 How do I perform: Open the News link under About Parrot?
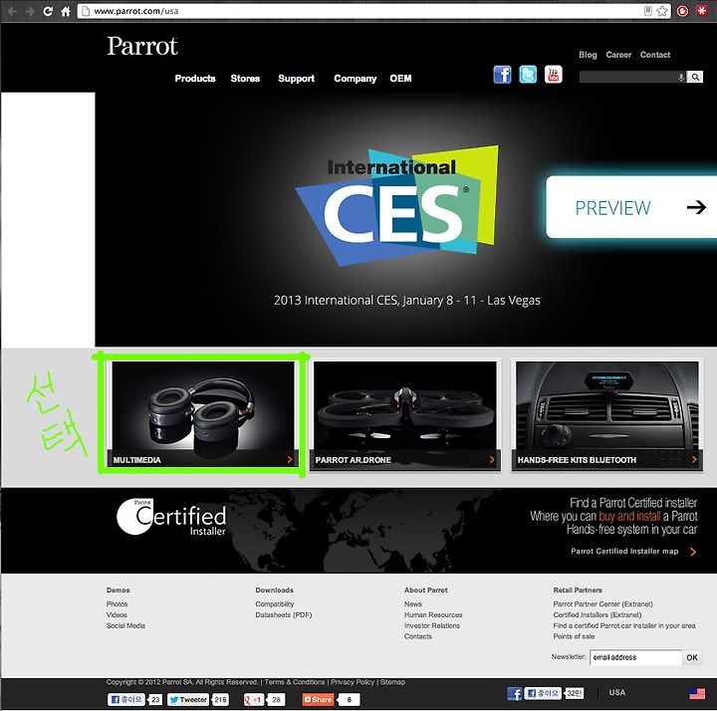[x=413, y=604]
